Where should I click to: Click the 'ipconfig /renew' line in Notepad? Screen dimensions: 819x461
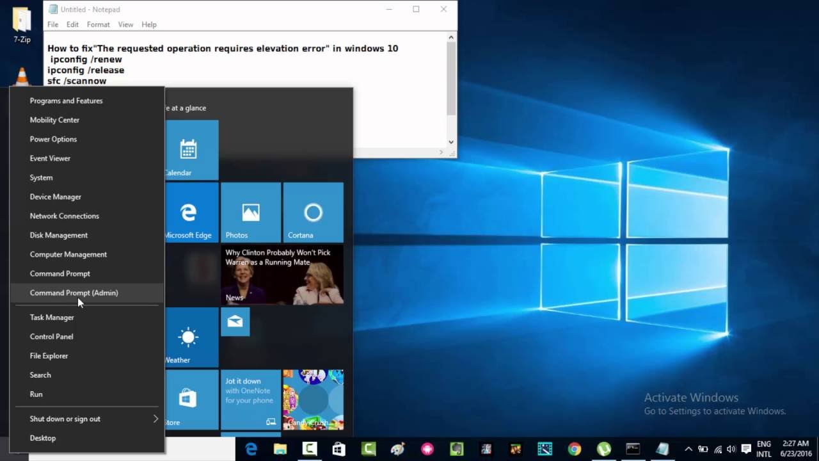pyautogui.click(x=86, y=59)
